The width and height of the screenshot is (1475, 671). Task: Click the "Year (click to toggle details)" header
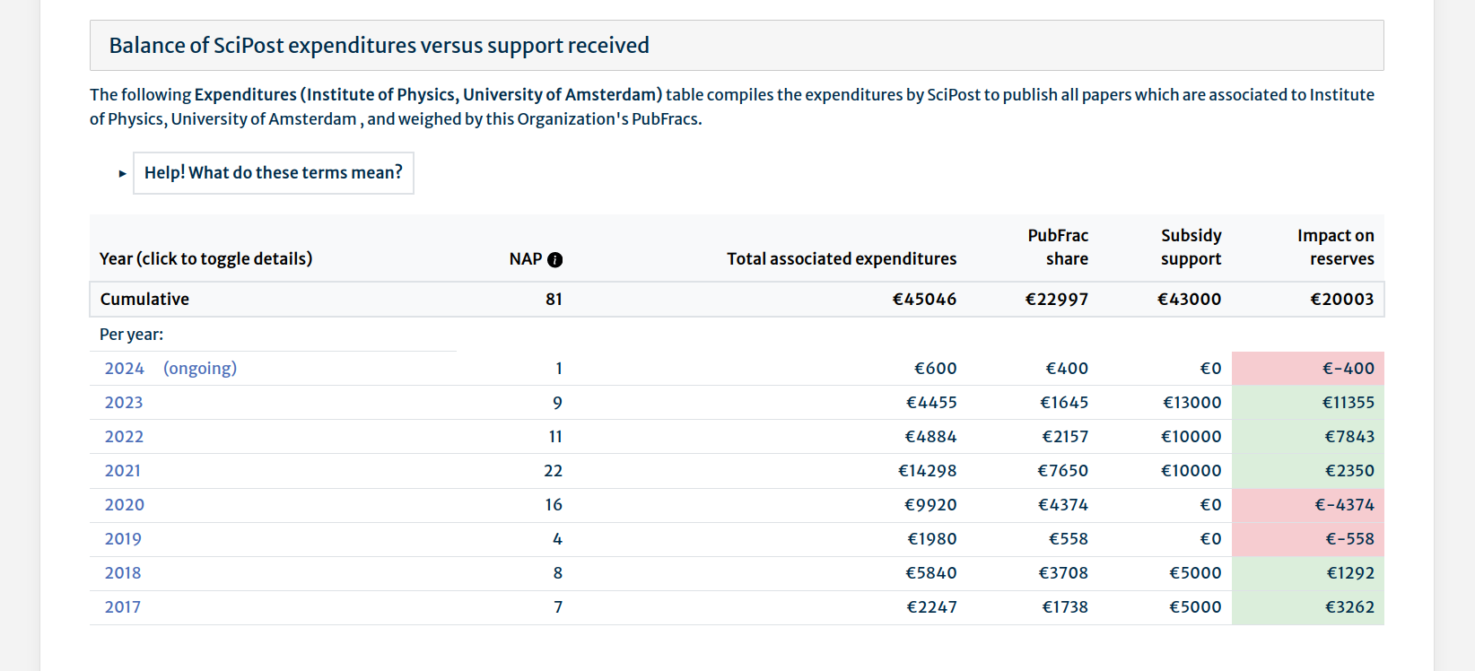pyautogui.click(x=205, y=259)
